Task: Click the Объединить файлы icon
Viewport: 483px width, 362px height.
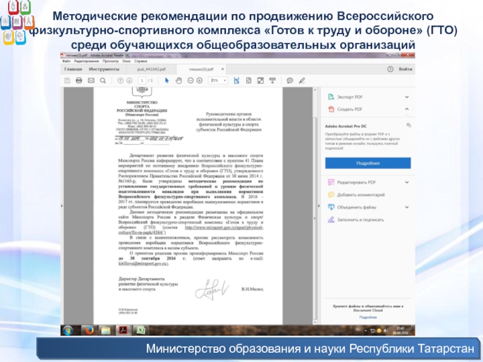Action: [331, 207]
